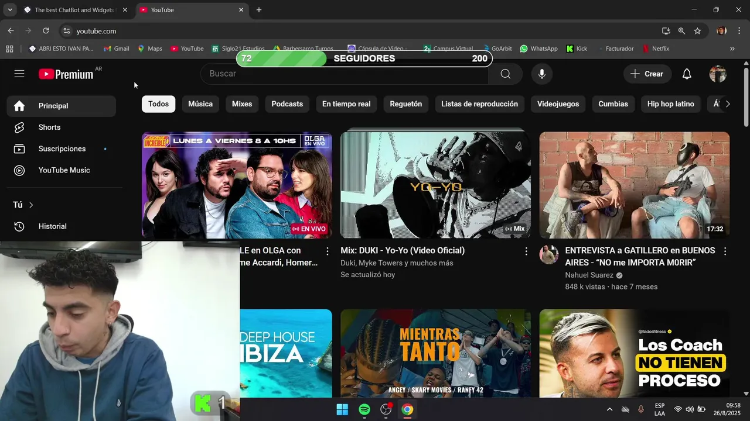Open Historial in the sidebar
This screenshot has height=421, width=750.
62,226
